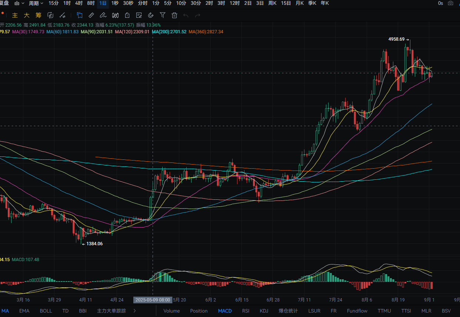The width and height of the screenshot is (460, 317).
Task: Toggle the 筹 chip distribution button
Action: pyautogui.click(x=39, y=15)
